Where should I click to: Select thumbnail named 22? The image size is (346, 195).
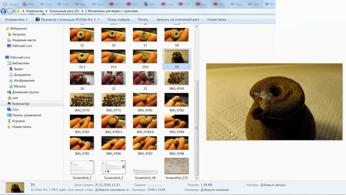114,78
